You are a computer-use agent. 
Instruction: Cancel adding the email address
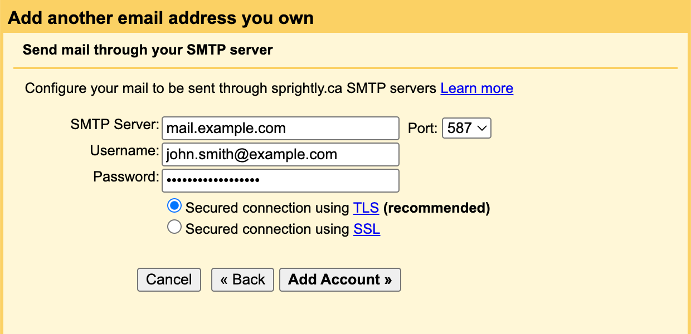(x=169, y=279)
